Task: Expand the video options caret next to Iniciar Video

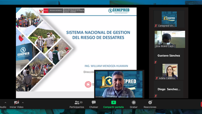Action: click(23, 103)
